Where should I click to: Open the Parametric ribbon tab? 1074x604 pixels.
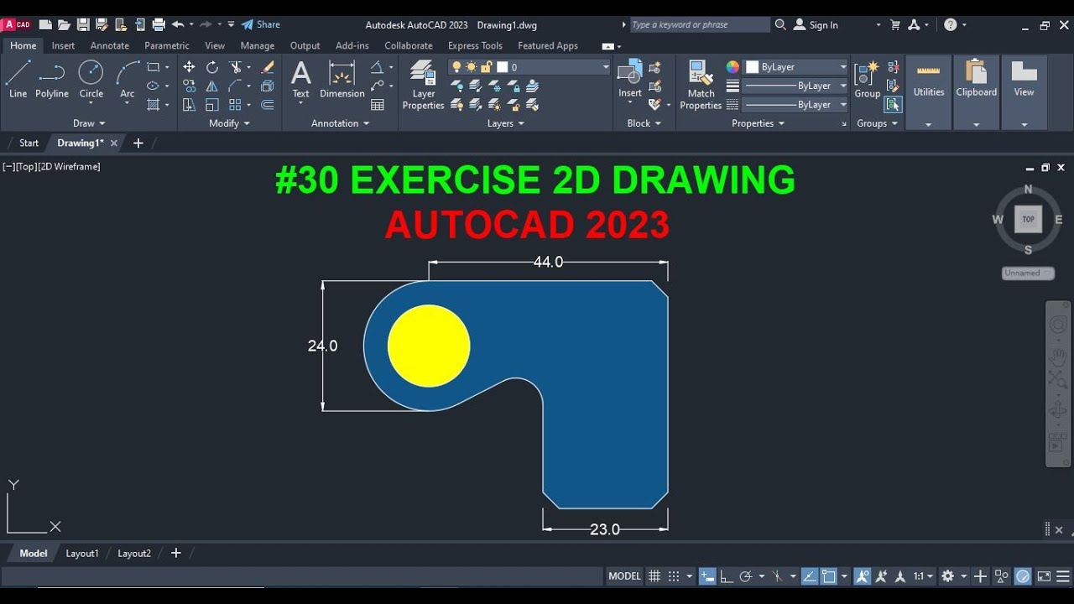[167, 45]
